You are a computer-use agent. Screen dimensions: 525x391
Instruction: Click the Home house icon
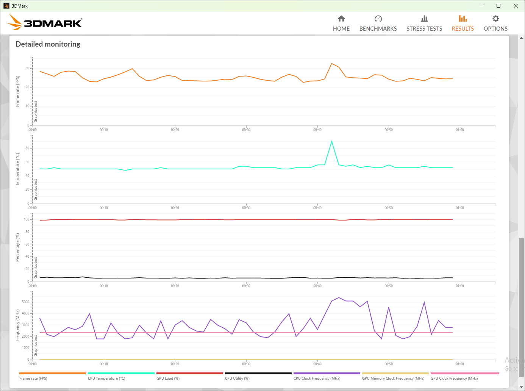click(x=341, y=19)
